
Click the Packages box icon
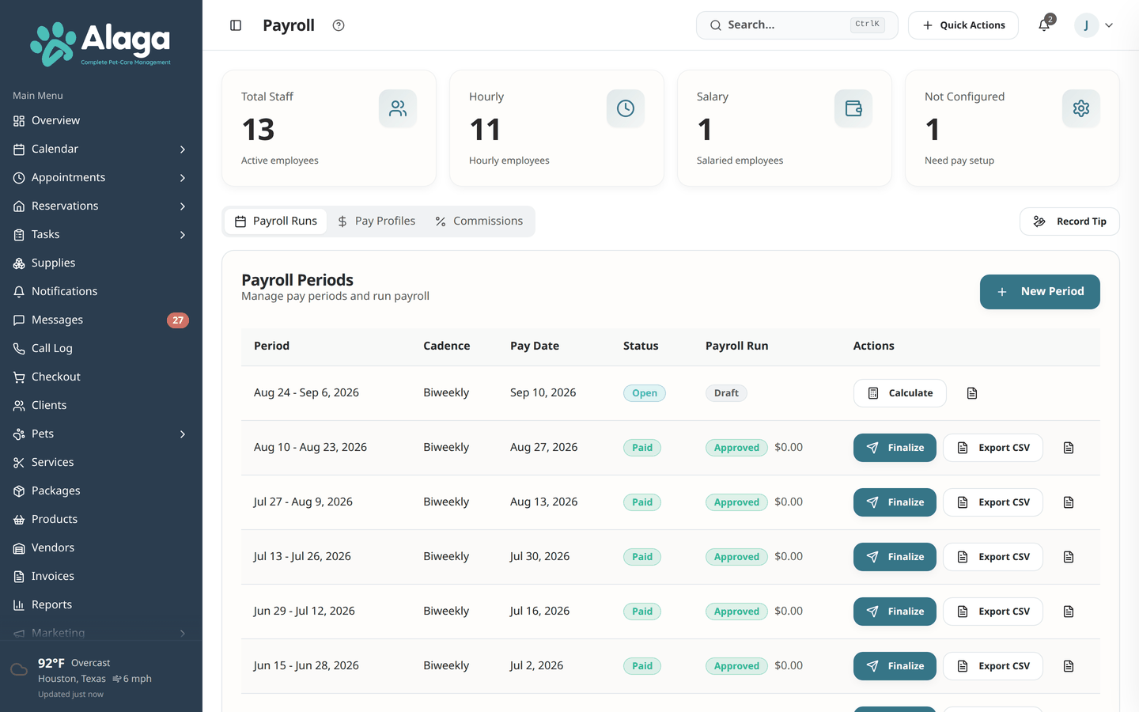click(19, 491)
